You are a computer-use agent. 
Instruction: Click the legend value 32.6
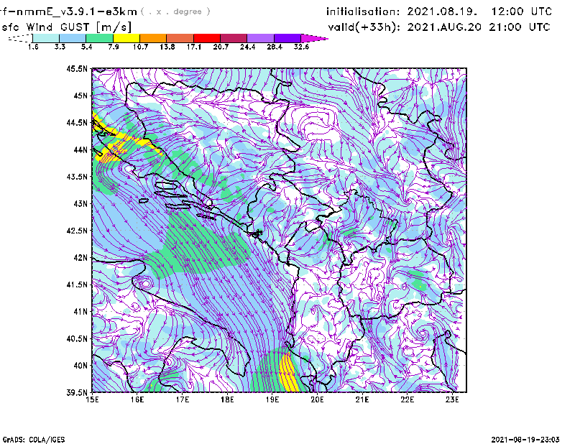click(301, 47)
